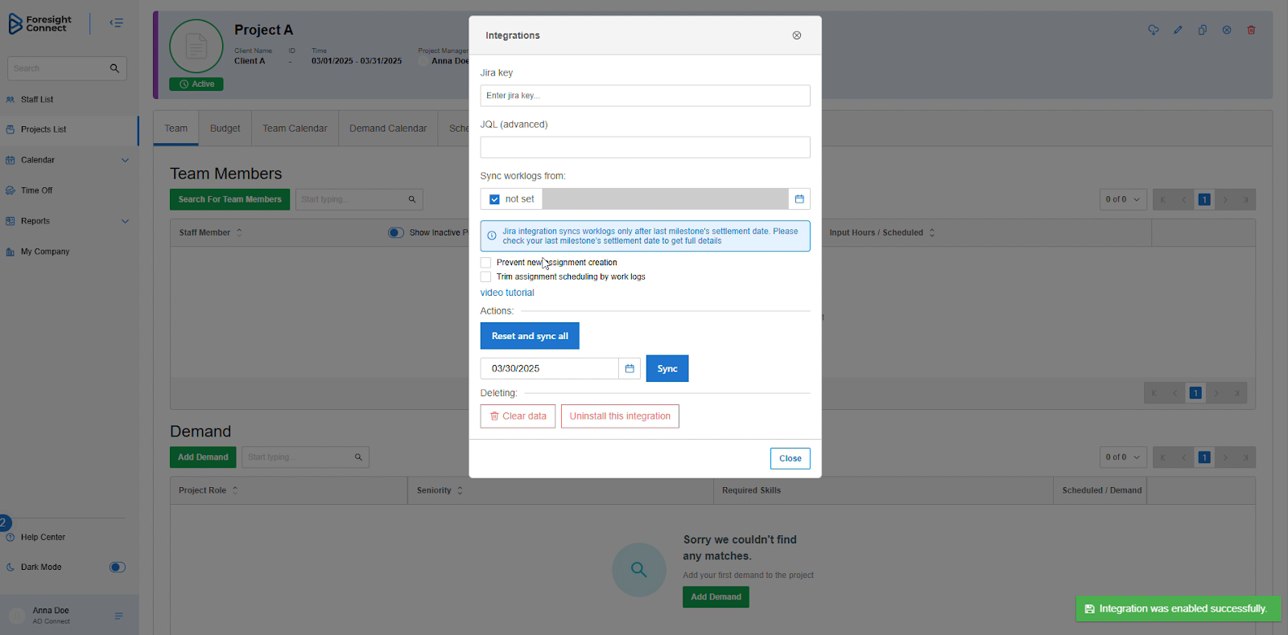
Task: Click search icon in Team Members search field
Action: click(412, 199)
